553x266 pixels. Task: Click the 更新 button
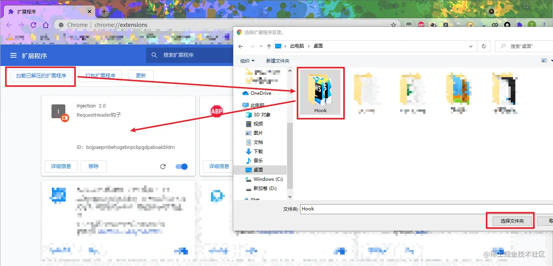click(141, 76)
